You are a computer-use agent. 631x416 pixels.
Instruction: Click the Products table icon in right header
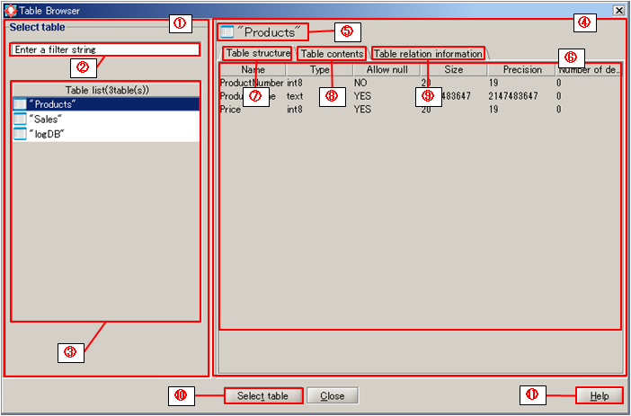coord(227,32)
